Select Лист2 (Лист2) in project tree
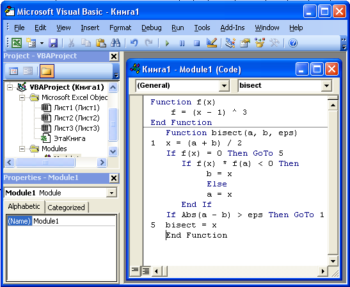Viewport: 350px width, 287px height. [77, 118]
